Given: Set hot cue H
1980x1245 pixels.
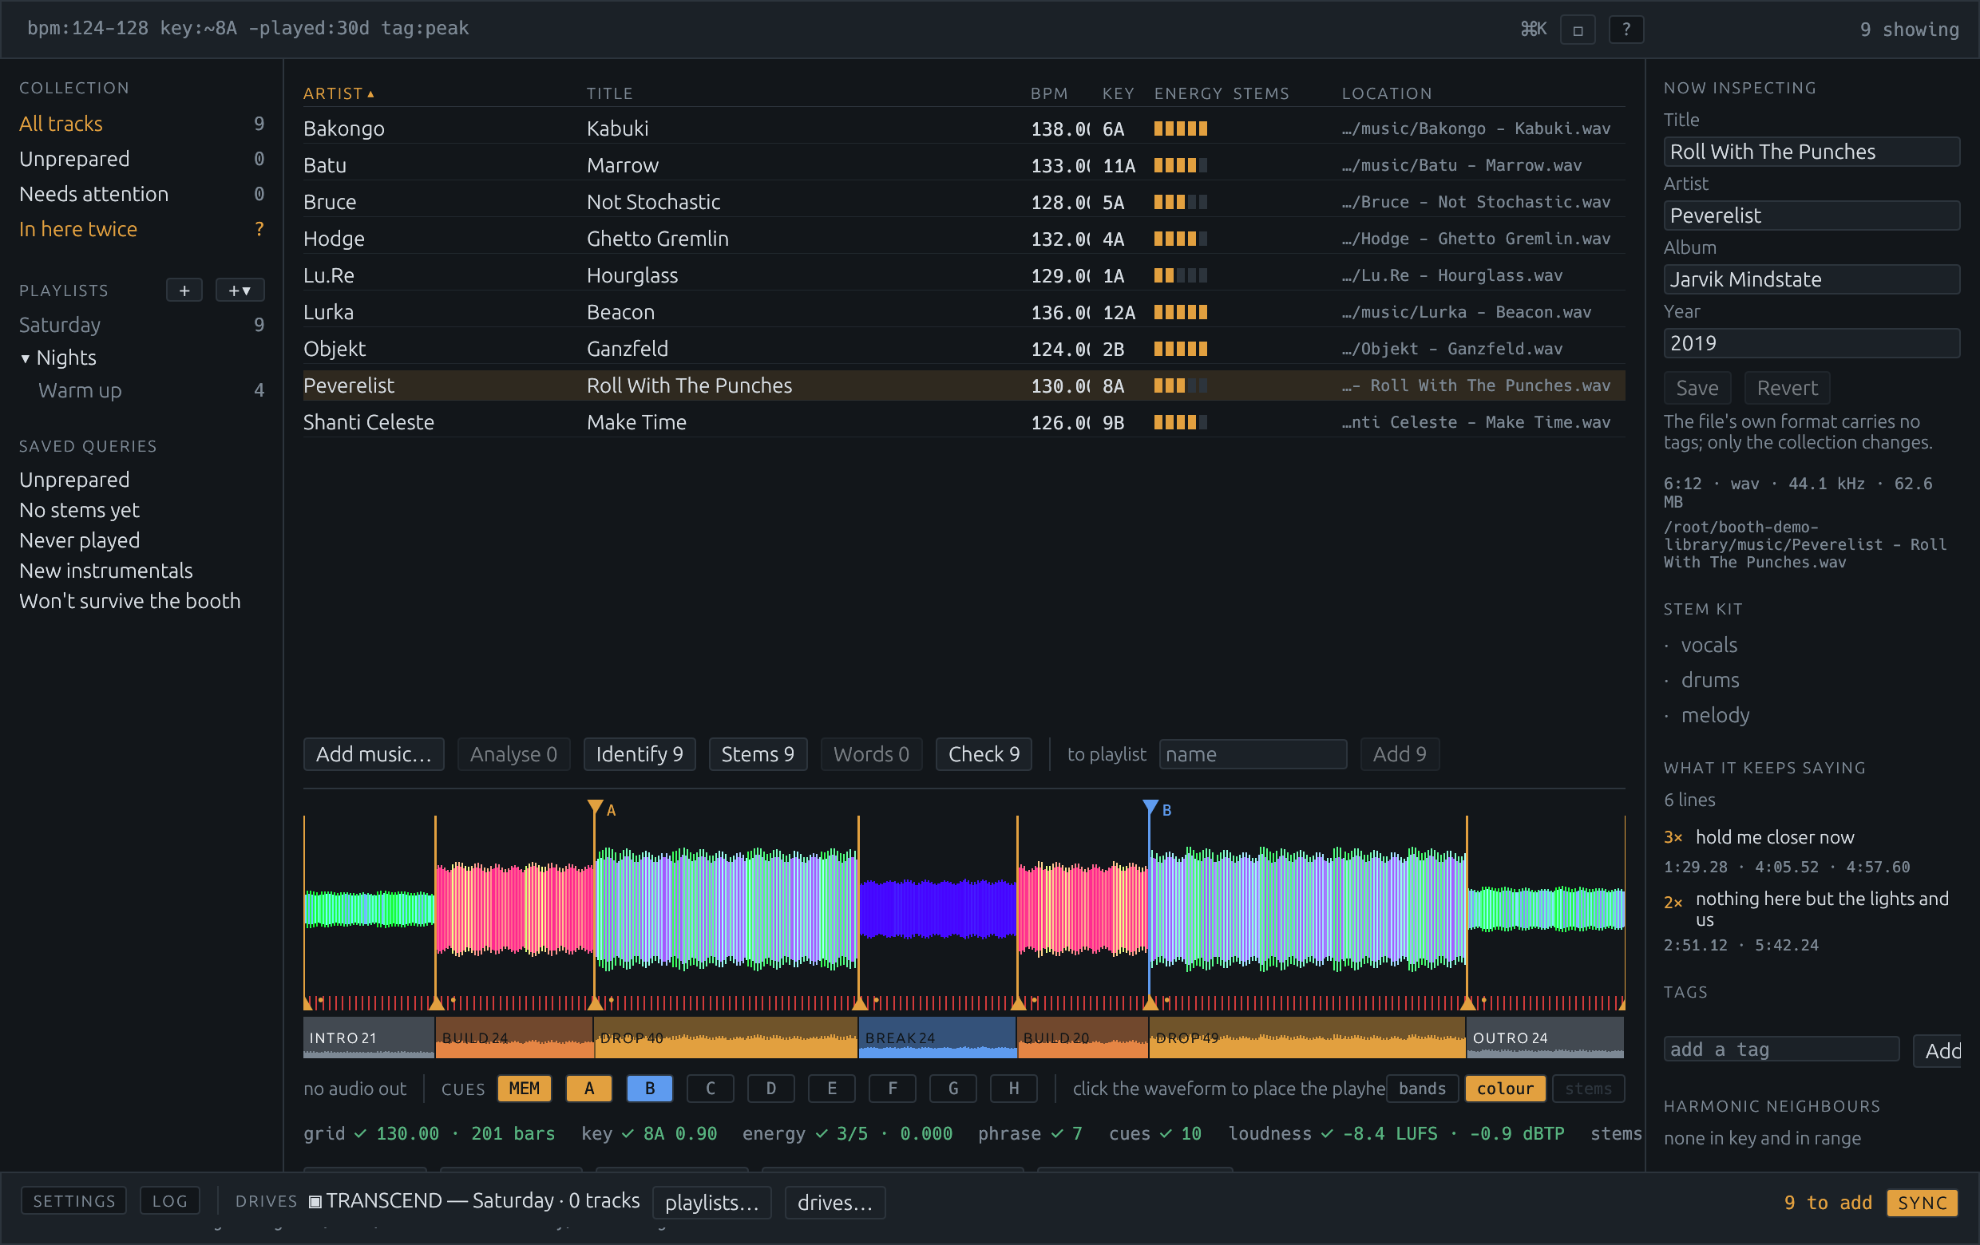Looking at the screenshot, I should tap(1014, 1088).
